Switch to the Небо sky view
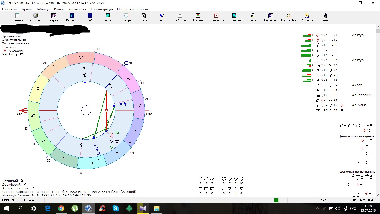 click(90, 18)
